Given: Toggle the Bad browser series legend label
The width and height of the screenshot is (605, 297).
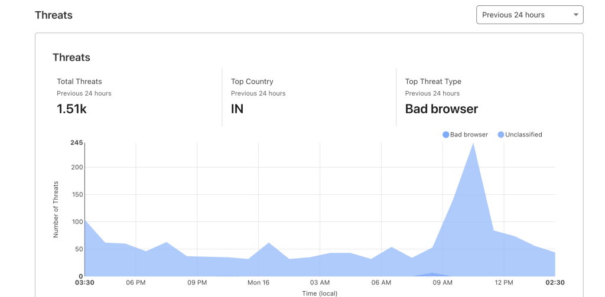Looking at the screenshot, I should point(469,135).
